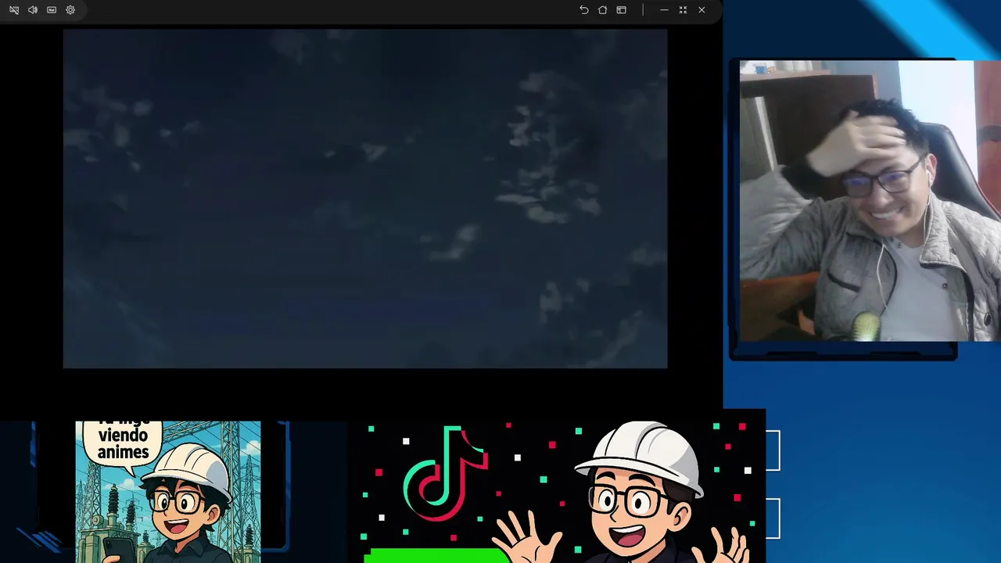The image size is (1001, 563).
Task: Mute audio with the speaker icon
Action: [x=33, y=10]
